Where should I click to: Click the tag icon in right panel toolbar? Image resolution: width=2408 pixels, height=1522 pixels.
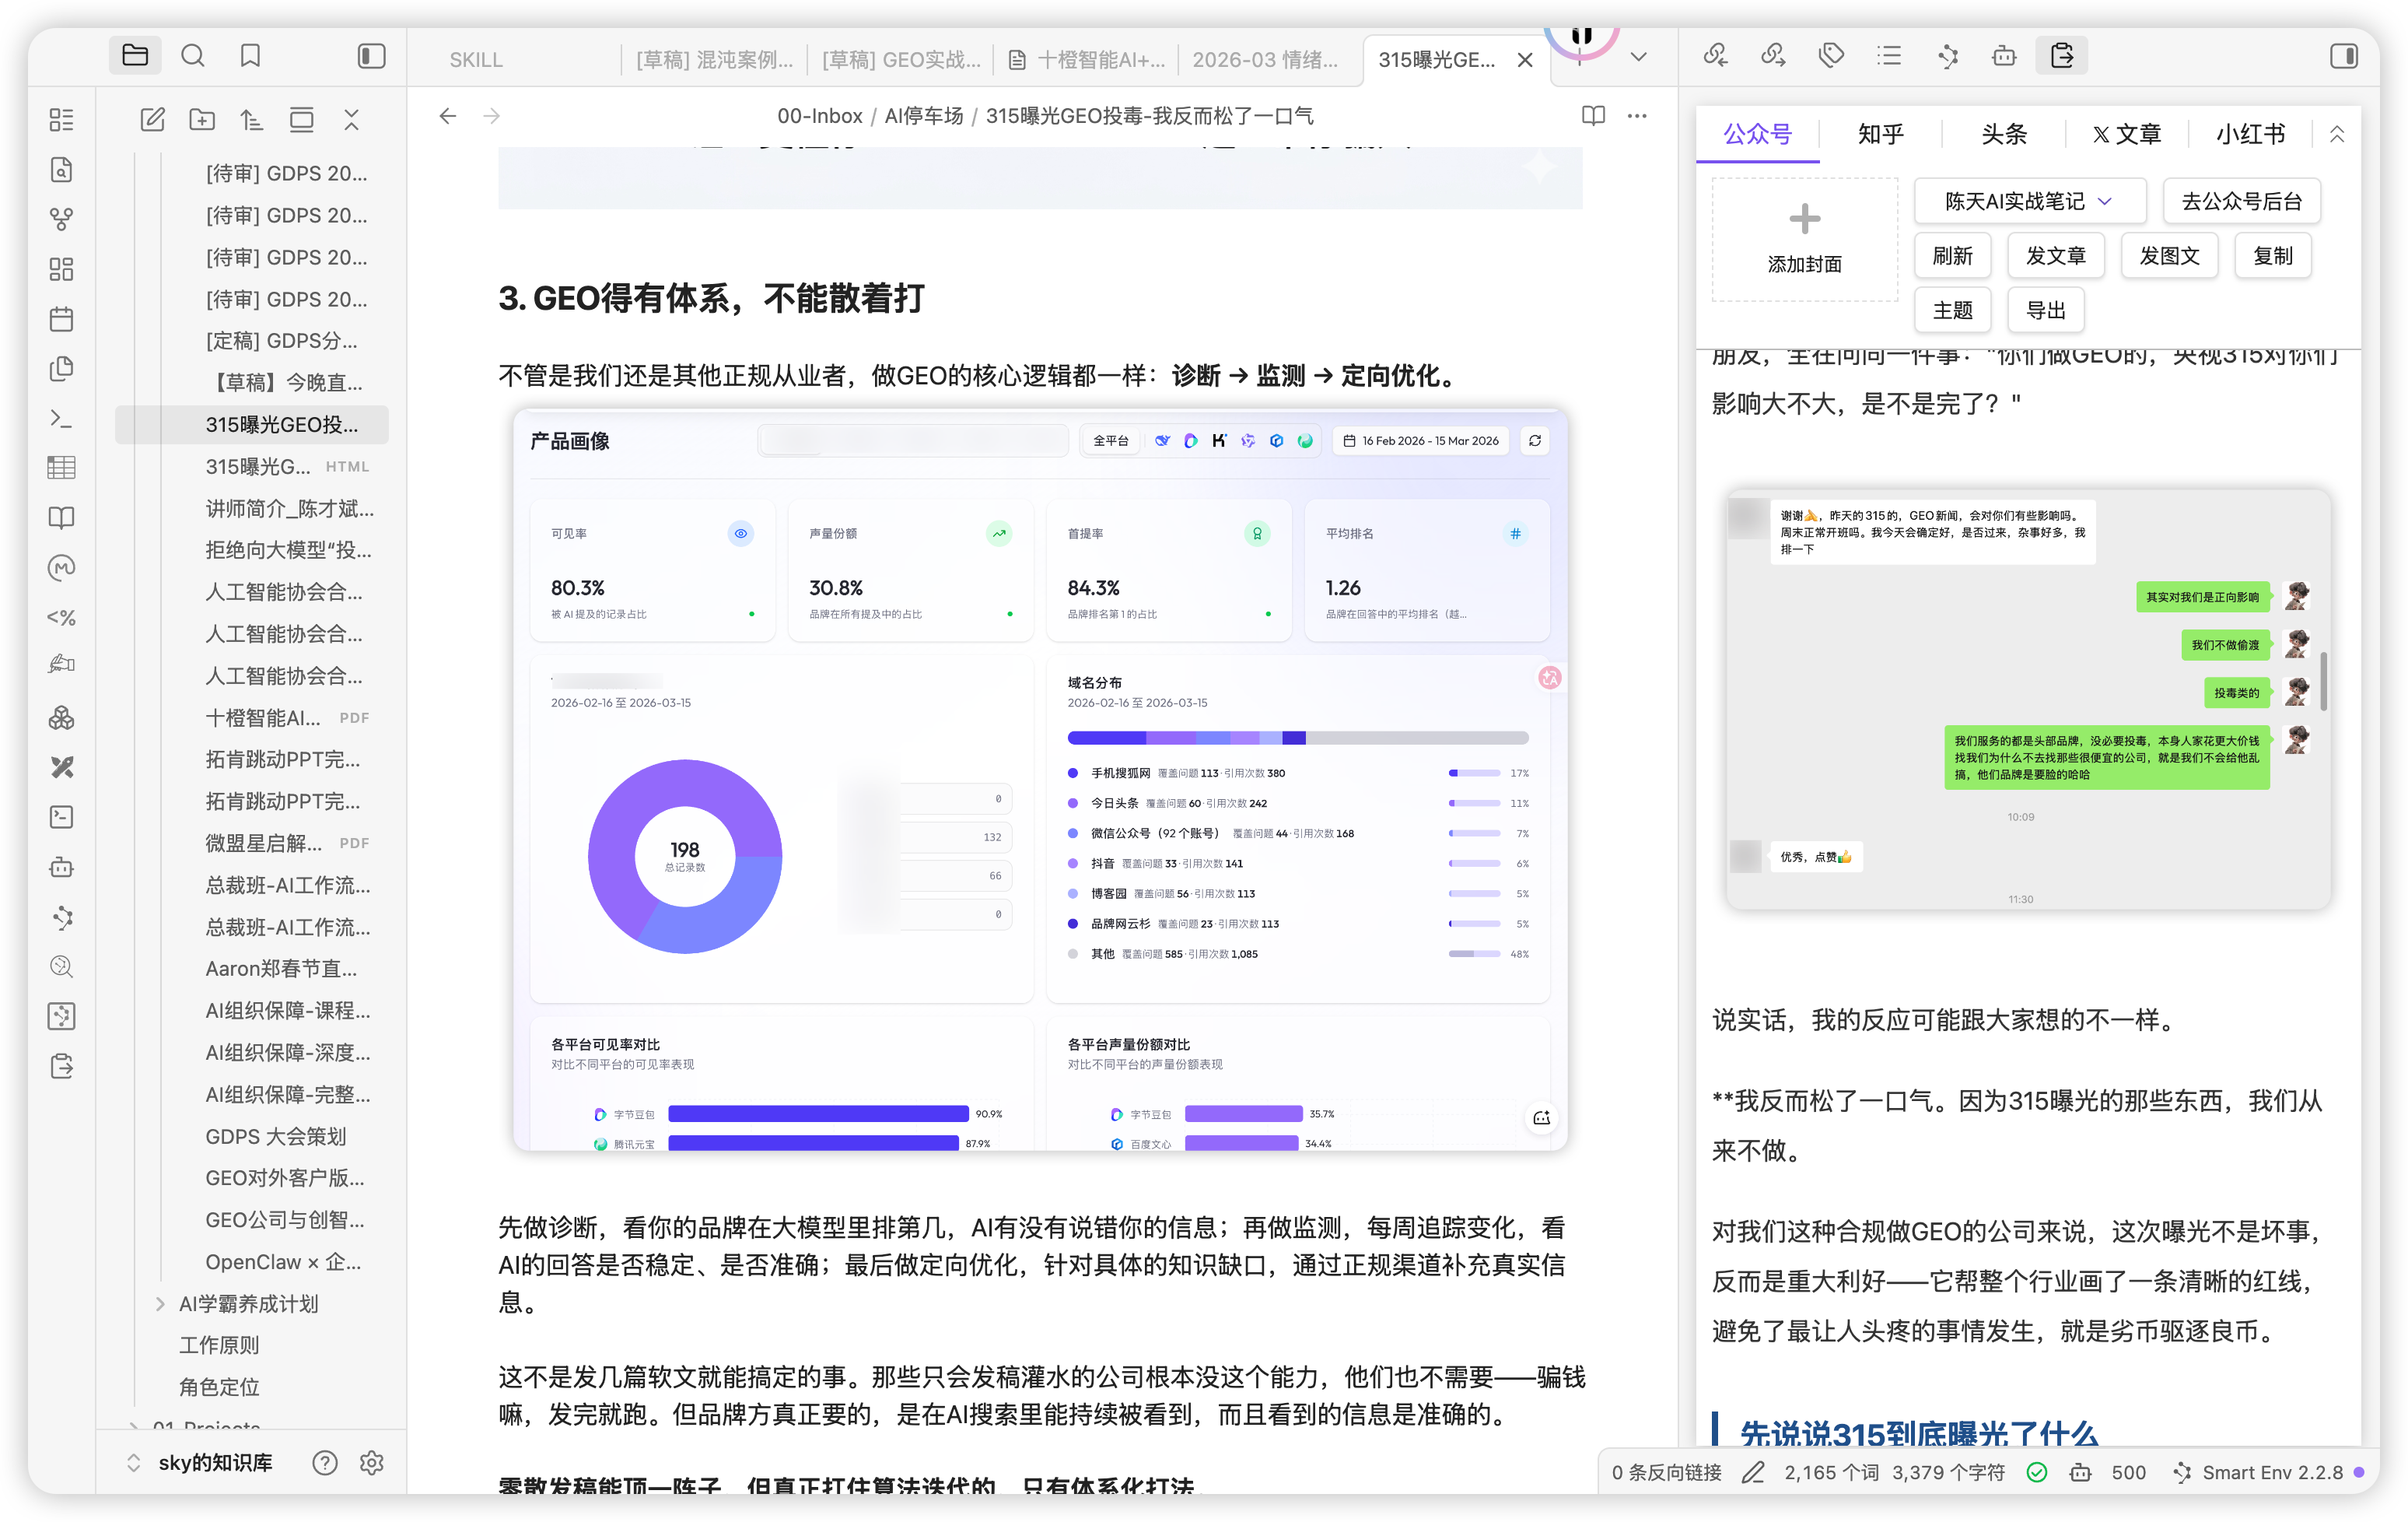[x=1831, y=56]
